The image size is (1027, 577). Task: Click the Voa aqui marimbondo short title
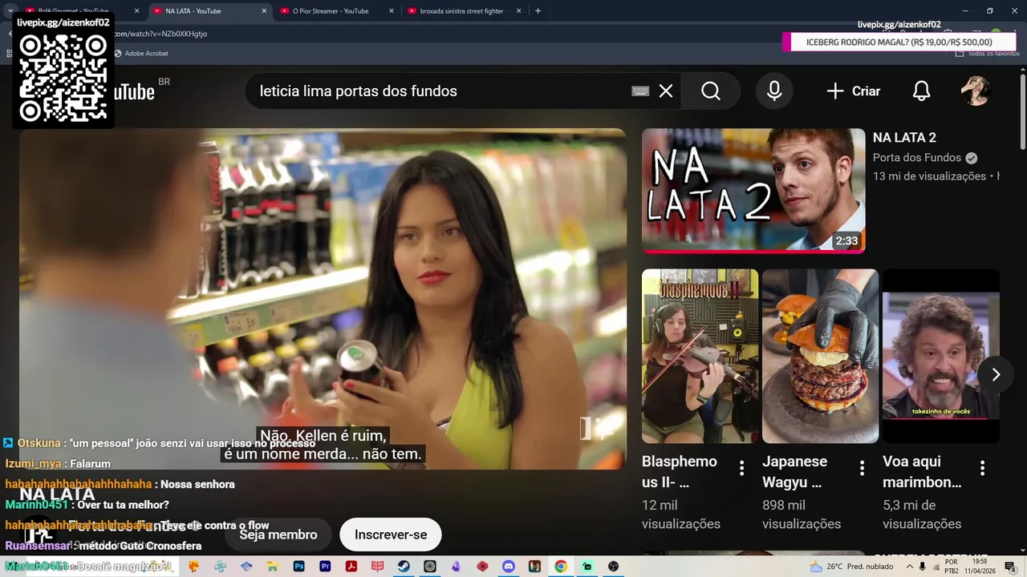click(922, 472)
